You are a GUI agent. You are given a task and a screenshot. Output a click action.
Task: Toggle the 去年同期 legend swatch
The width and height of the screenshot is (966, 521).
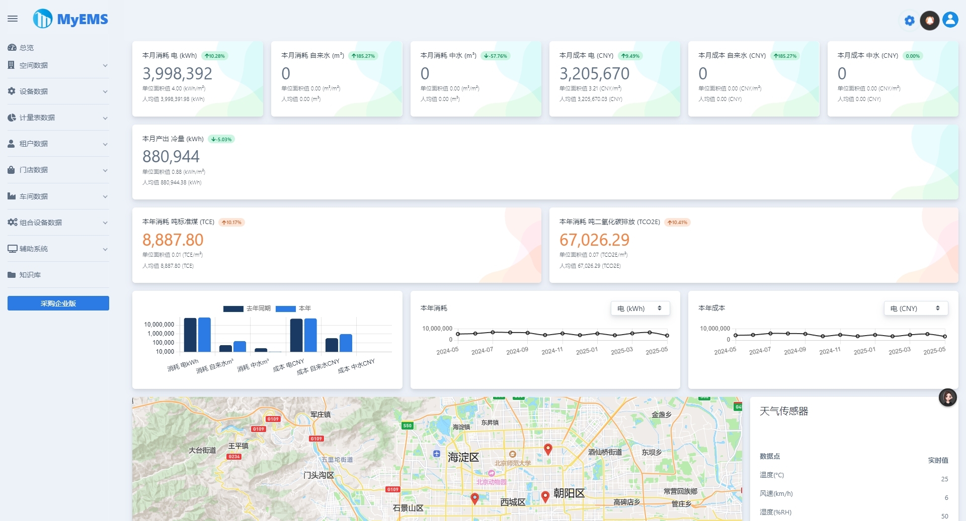pos(233,308)
